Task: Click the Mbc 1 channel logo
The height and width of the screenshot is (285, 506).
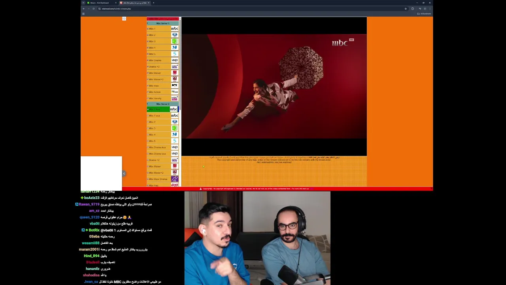Action: pyautogui.click(x=174, y=28)
